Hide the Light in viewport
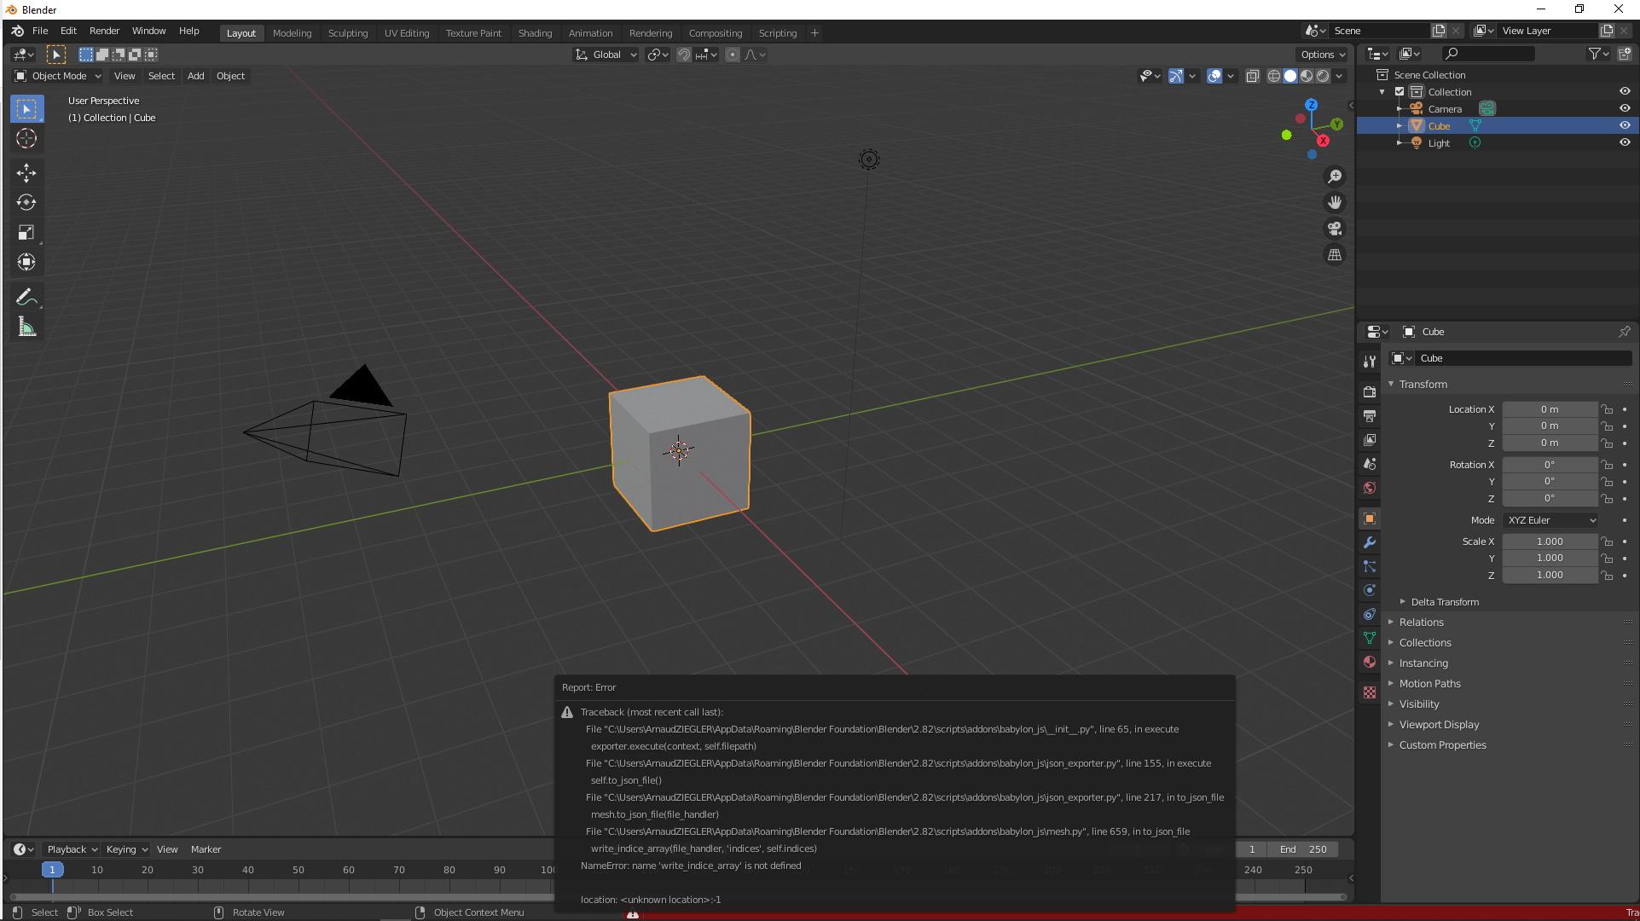 tap(1624, 142)
